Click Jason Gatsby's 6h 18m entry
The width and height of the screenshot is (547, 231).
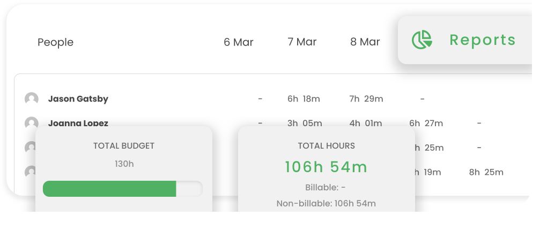(x=304, y=99)
